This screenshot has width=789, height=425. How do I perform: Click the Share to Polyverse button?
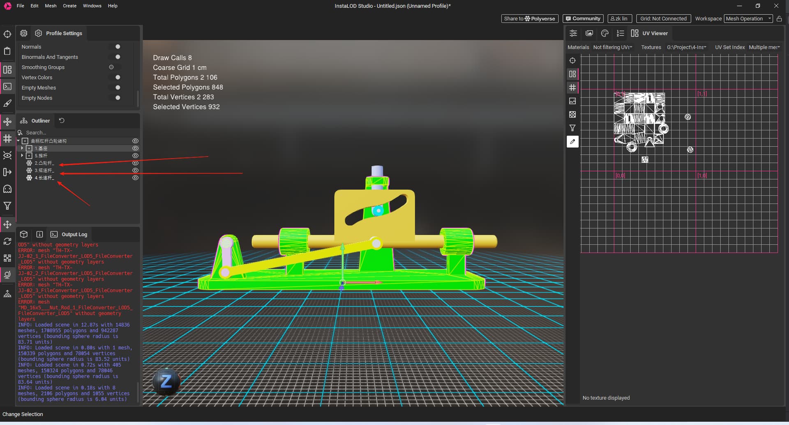pyautogui.click(x=529, y=19)
